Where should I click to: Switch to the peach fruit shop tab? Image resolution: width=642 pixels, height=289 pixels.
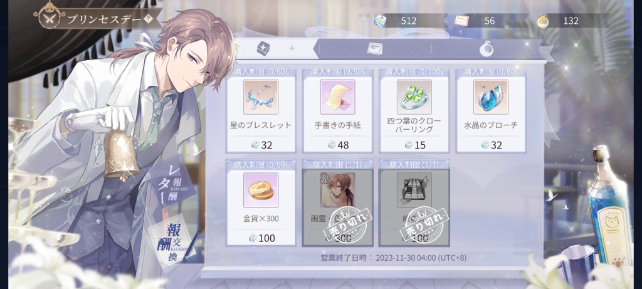[x=487, y=49]
